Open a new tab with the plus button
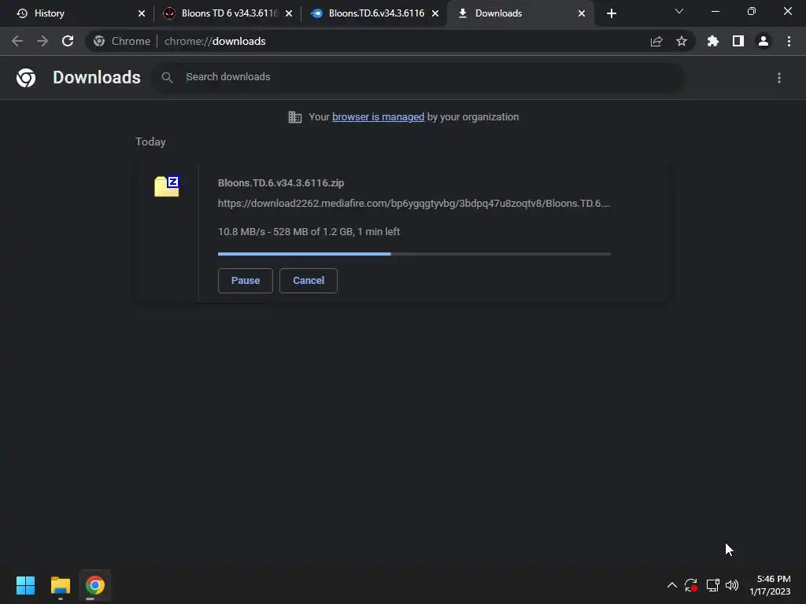Screen dimensions: 806x604 tap(611, 13)
